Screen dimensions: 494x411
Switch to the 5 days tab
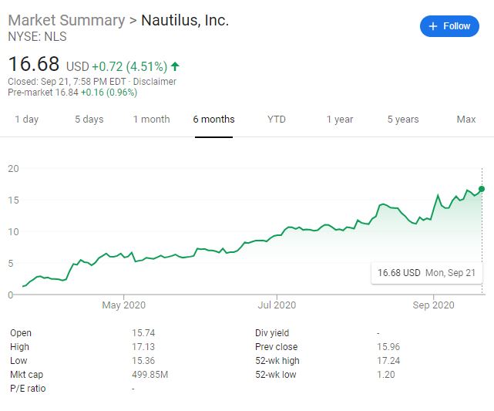[89, 120]
